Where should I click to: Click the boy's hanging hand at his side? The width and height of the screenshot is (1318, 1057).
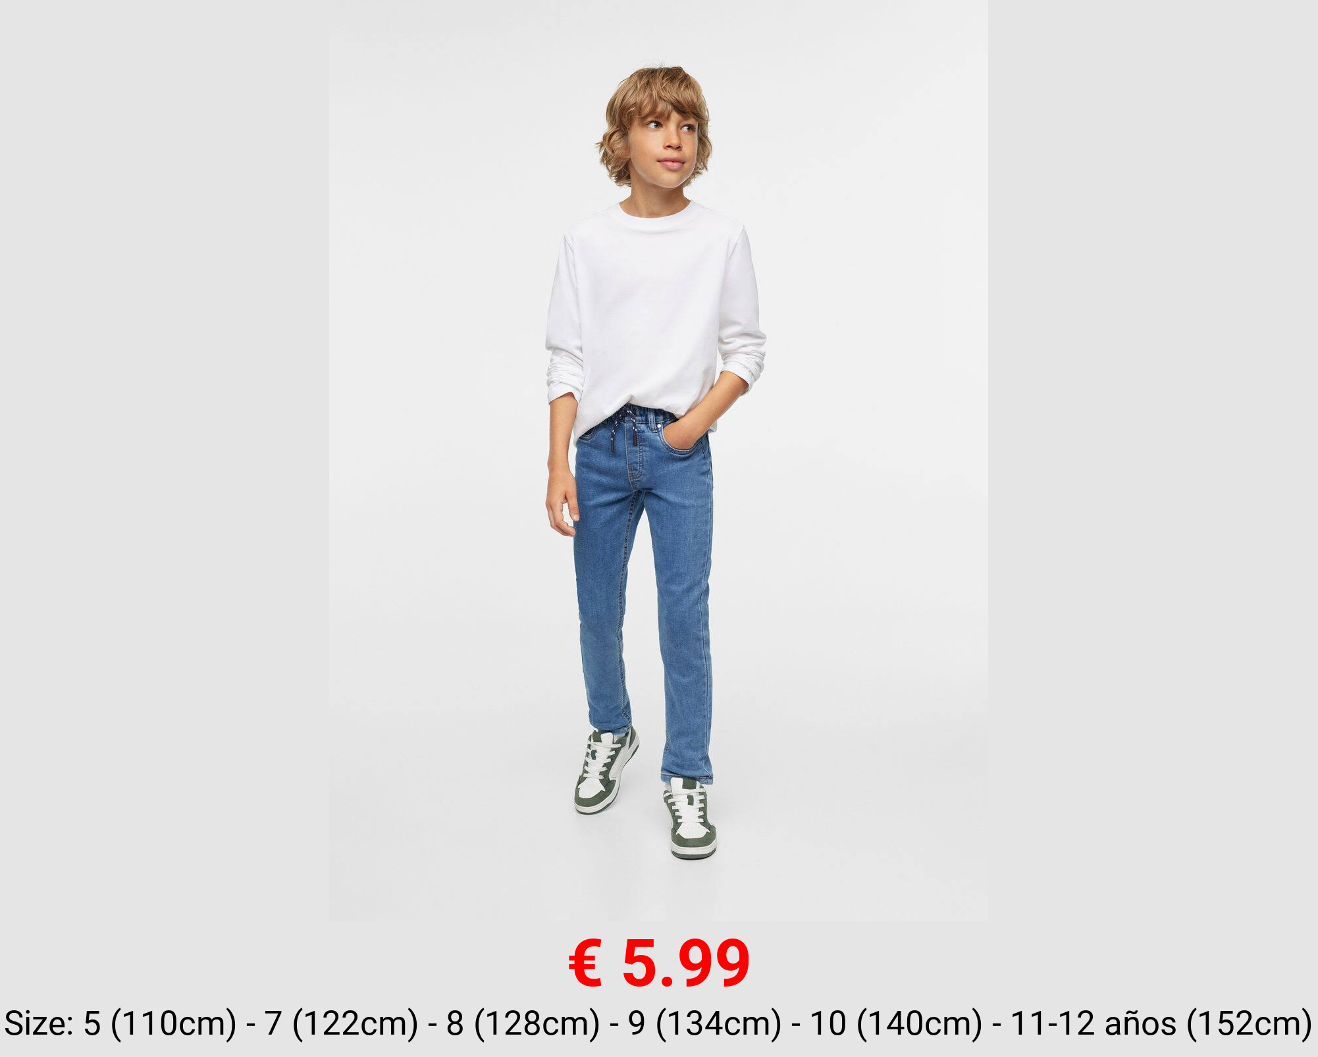coord(562,503)
